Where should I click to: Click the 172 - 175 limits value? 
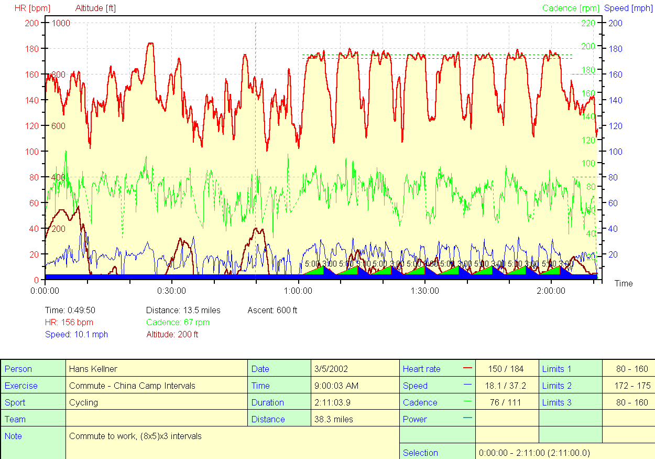[632, 386]
